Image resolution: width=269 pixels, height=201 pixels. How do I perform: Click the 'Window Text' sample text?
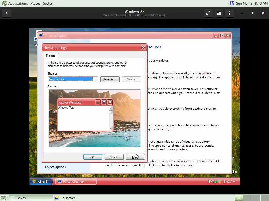66,108
